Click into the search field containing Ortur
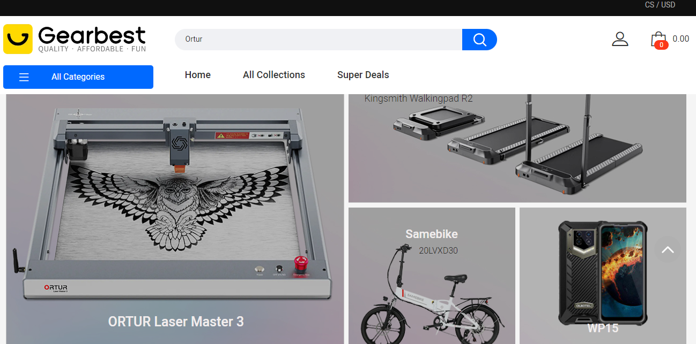Screen dimensions: 696x344 (318, 40)
